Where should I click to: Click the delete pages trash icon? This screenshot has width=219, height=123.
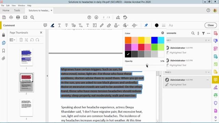[x=21, y=40]
